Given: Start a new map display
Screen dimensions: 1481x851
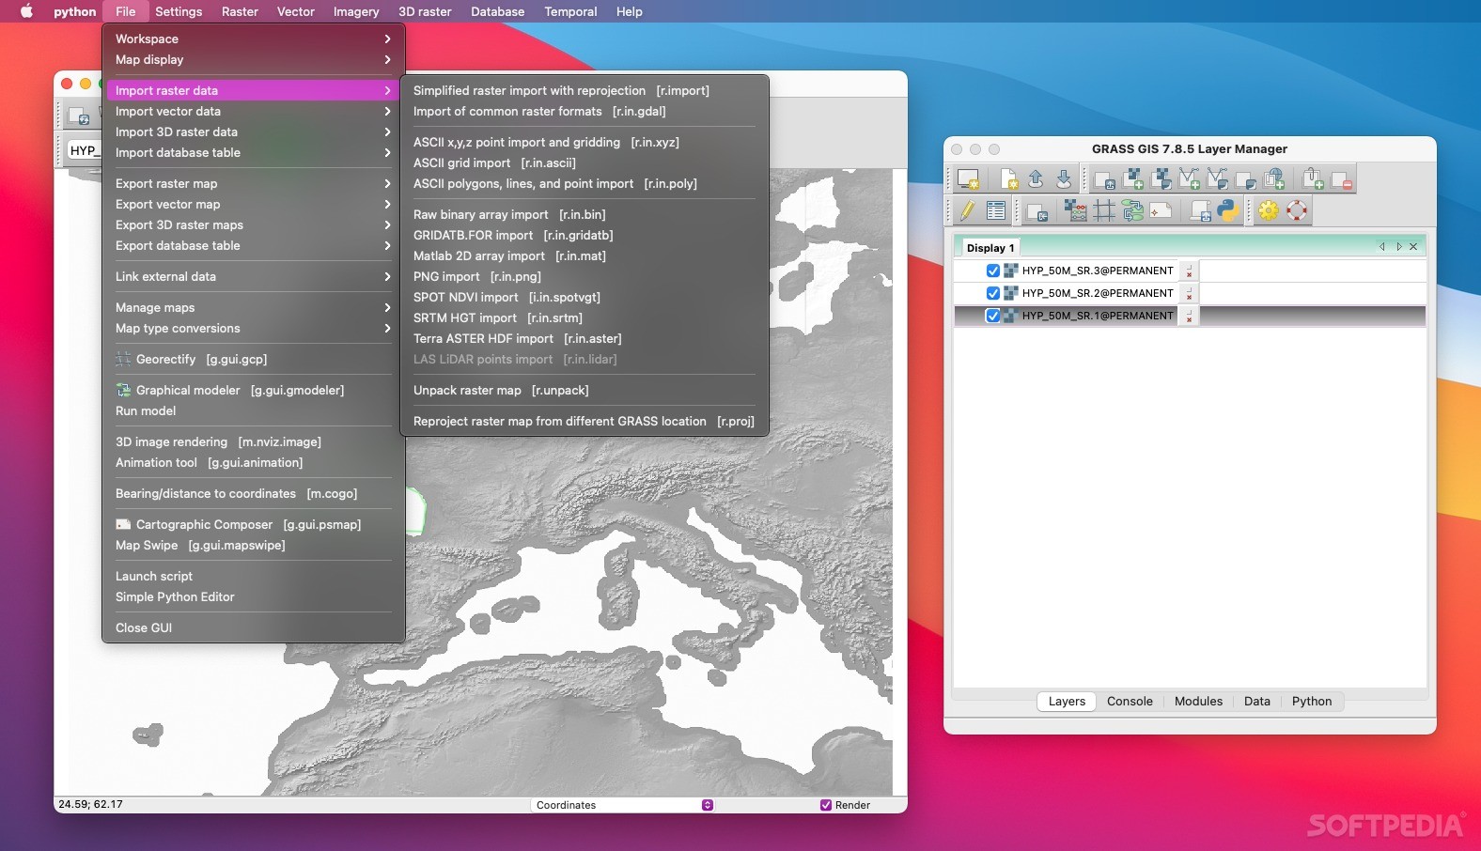Looking at the screenshot, I should pyautogui.click(x=968, y=178).
